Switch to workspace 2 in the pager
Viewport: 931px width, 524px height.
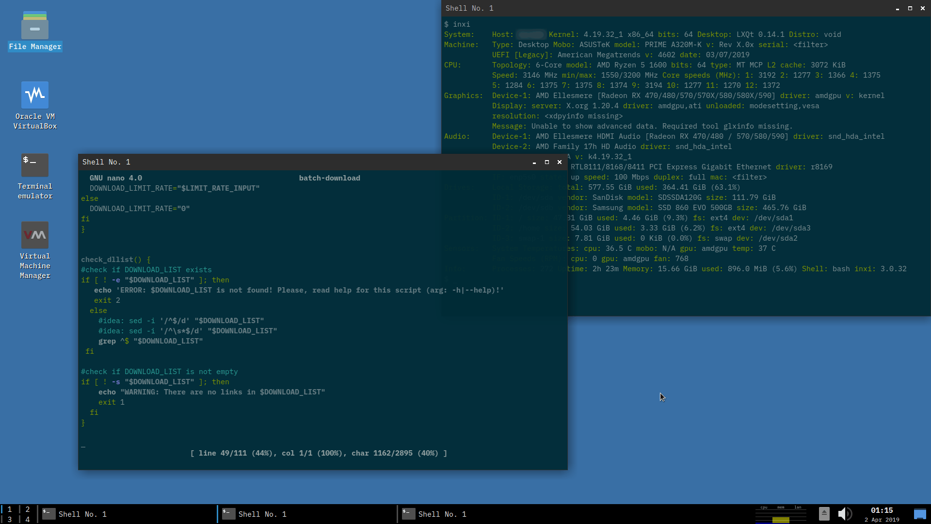tap(27, 509)
